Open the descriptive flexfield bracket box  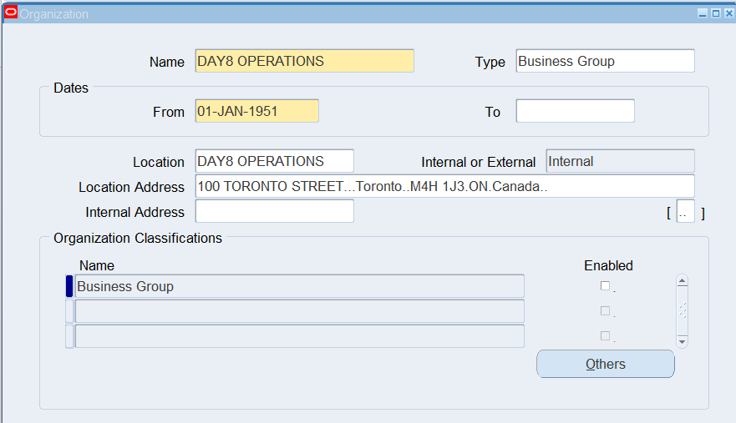(685, 212)
